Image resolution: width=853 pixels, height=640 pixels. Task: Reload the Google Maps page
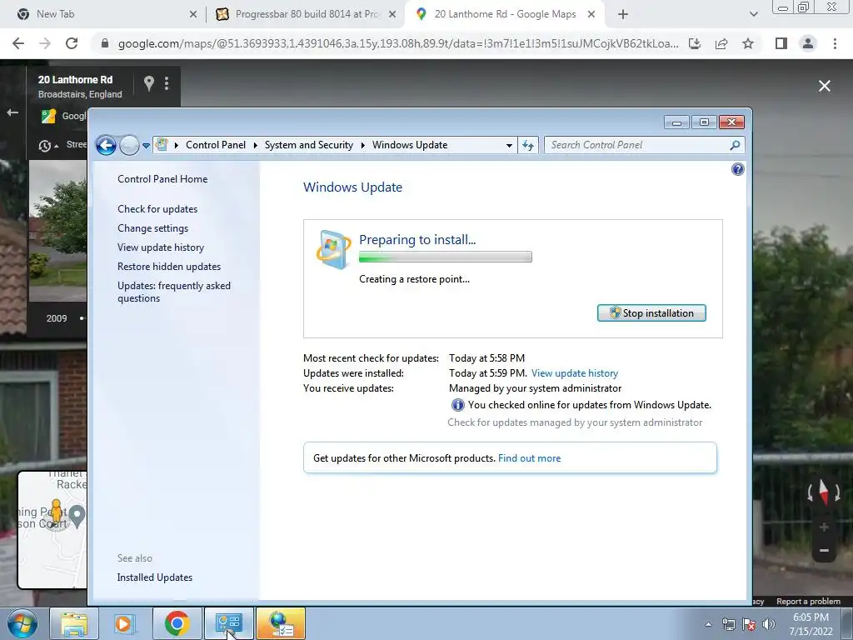click(x=72, y=43)
